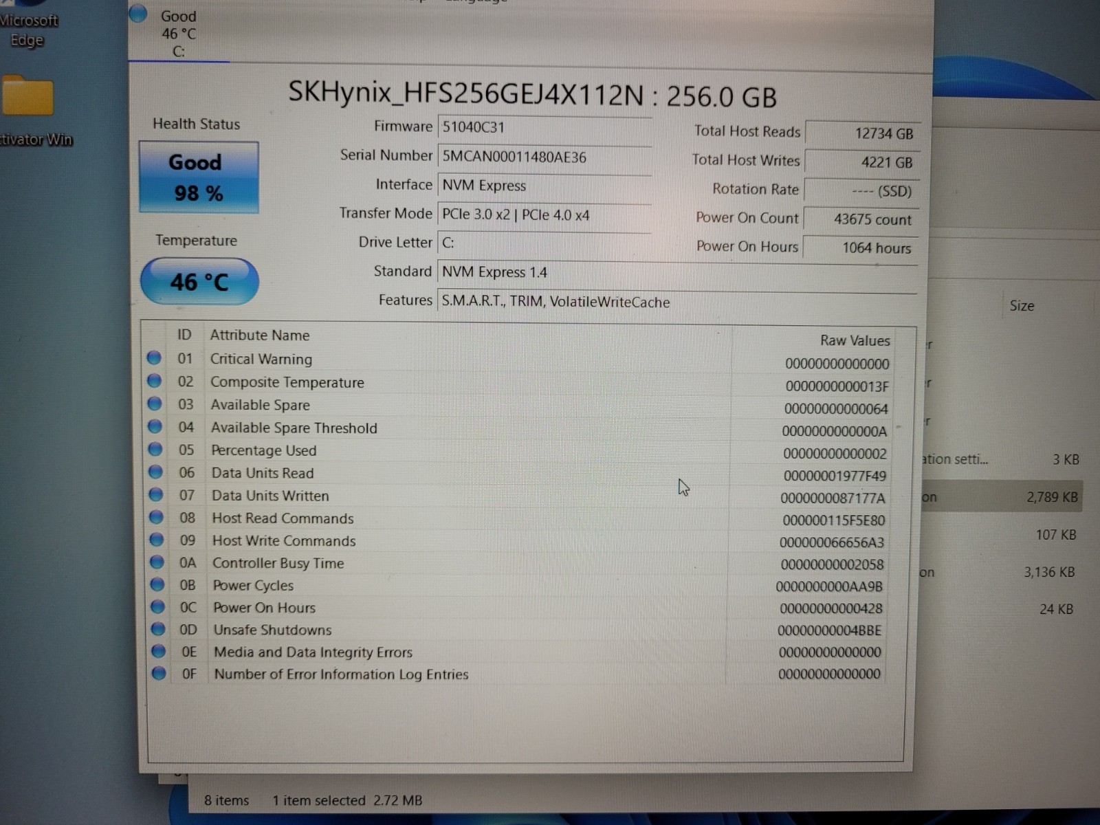
Task: Select the C: drive tab at top
Action: pos(178,33)
